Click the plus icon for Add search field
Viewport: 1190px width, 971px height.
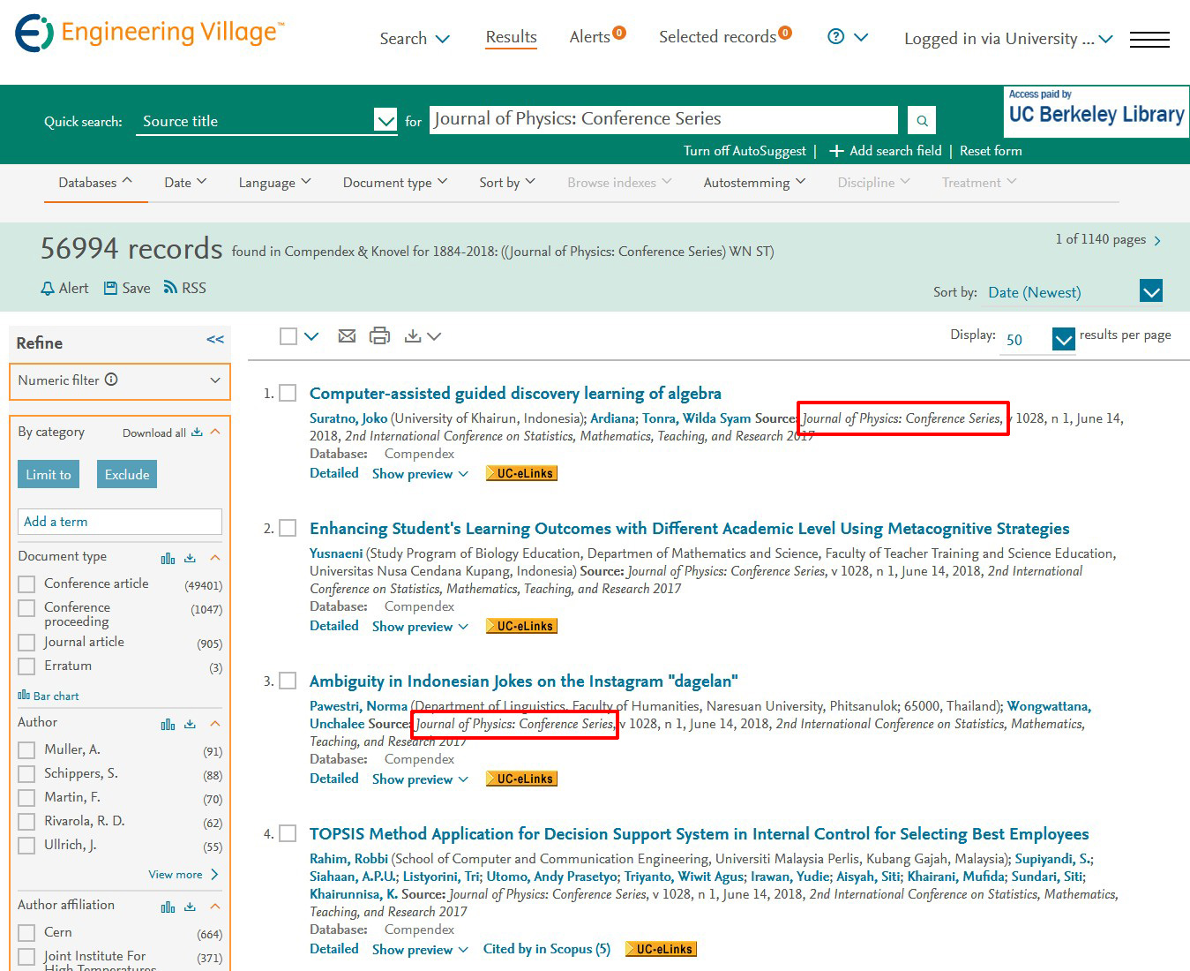coord(836,151)
